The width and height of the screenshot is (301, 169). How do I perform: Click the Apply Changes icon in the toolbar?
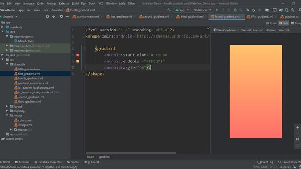point(223,10)
